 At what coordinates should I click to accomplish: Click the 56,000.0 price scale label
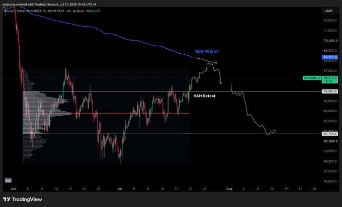[329, 181]
